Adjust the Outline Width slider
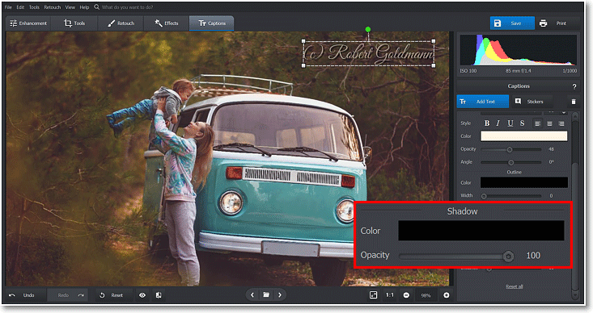This screenshot has width=593, height=313. coord(511,196)
